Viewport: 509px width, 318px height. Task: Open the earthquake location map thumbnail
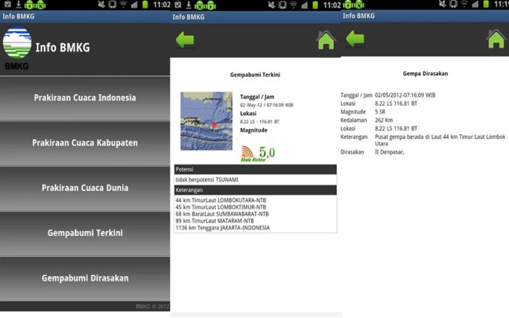point(206,121)
